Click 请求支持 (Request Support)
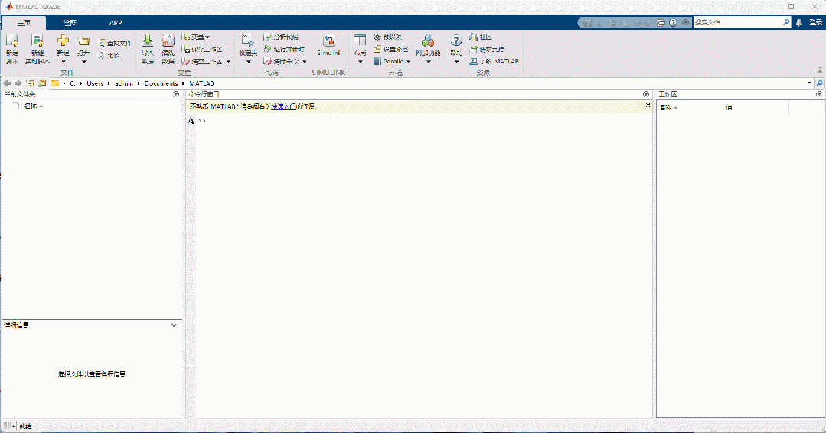This screenshot has height=433, width=826. click(x=487, y=50)
